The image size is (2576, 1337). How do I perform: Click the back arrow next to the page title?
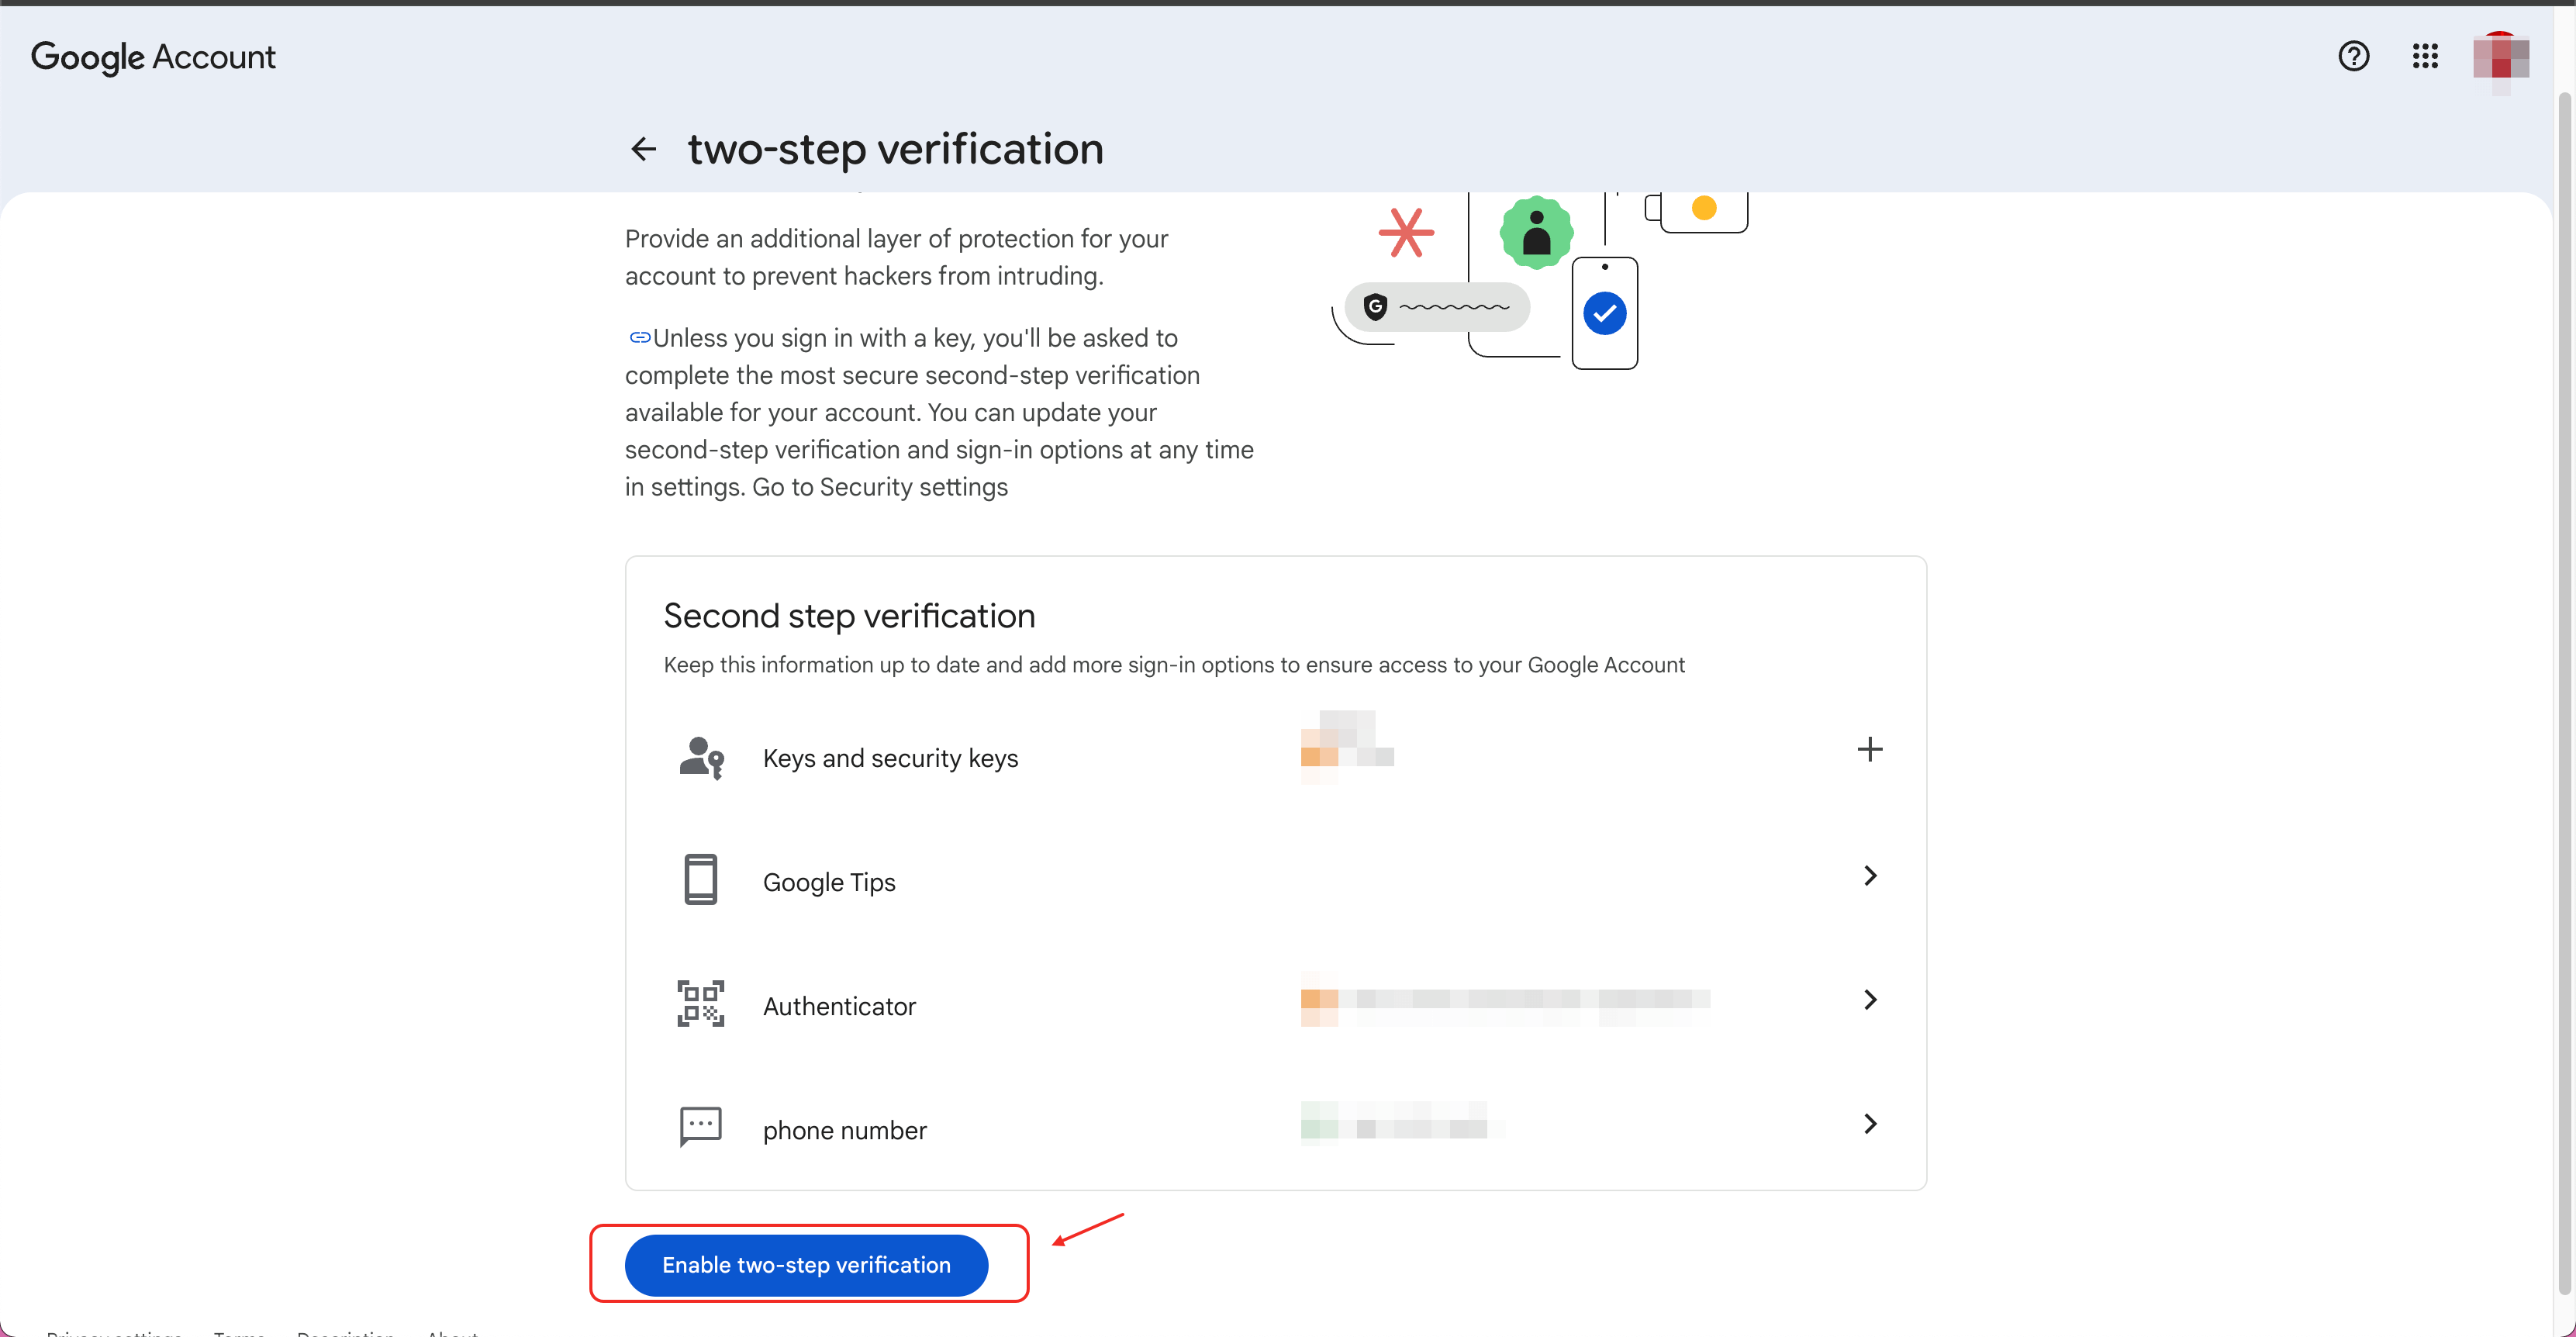coord(643,148)
